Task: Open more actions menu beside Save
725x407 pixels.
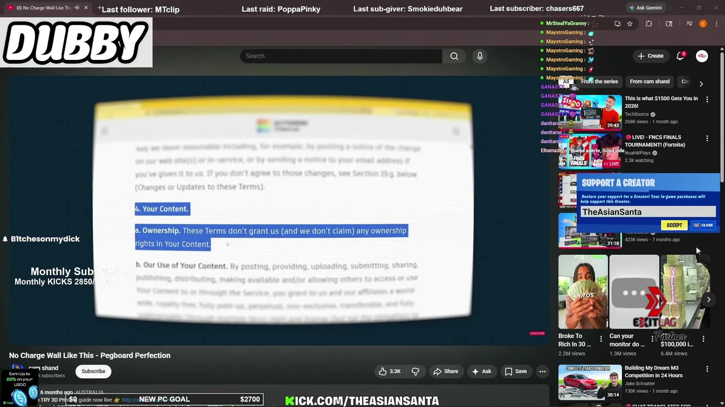Action: (543, 371)
